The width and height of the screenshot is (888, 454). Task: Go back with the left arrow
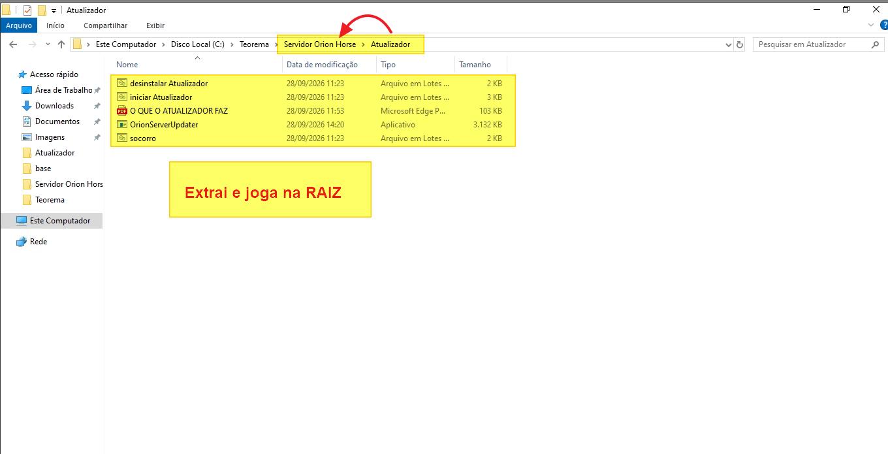(13, 44)
